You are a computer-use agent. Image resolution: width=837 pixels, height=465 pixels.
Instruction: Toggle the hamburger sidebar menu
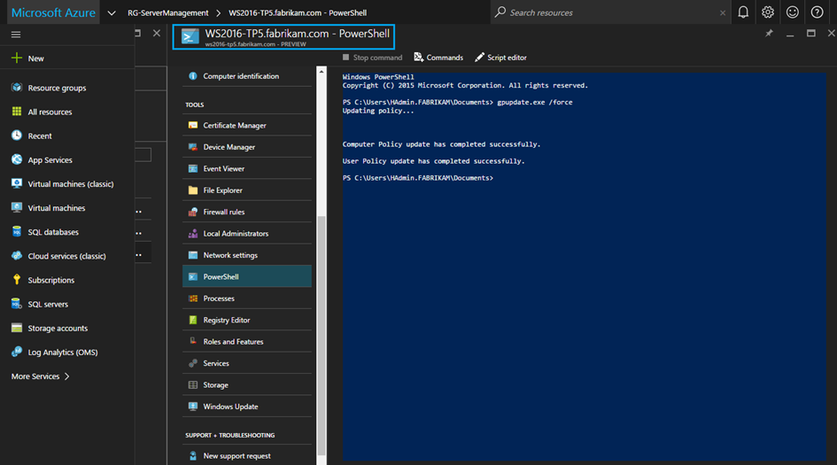16,35
